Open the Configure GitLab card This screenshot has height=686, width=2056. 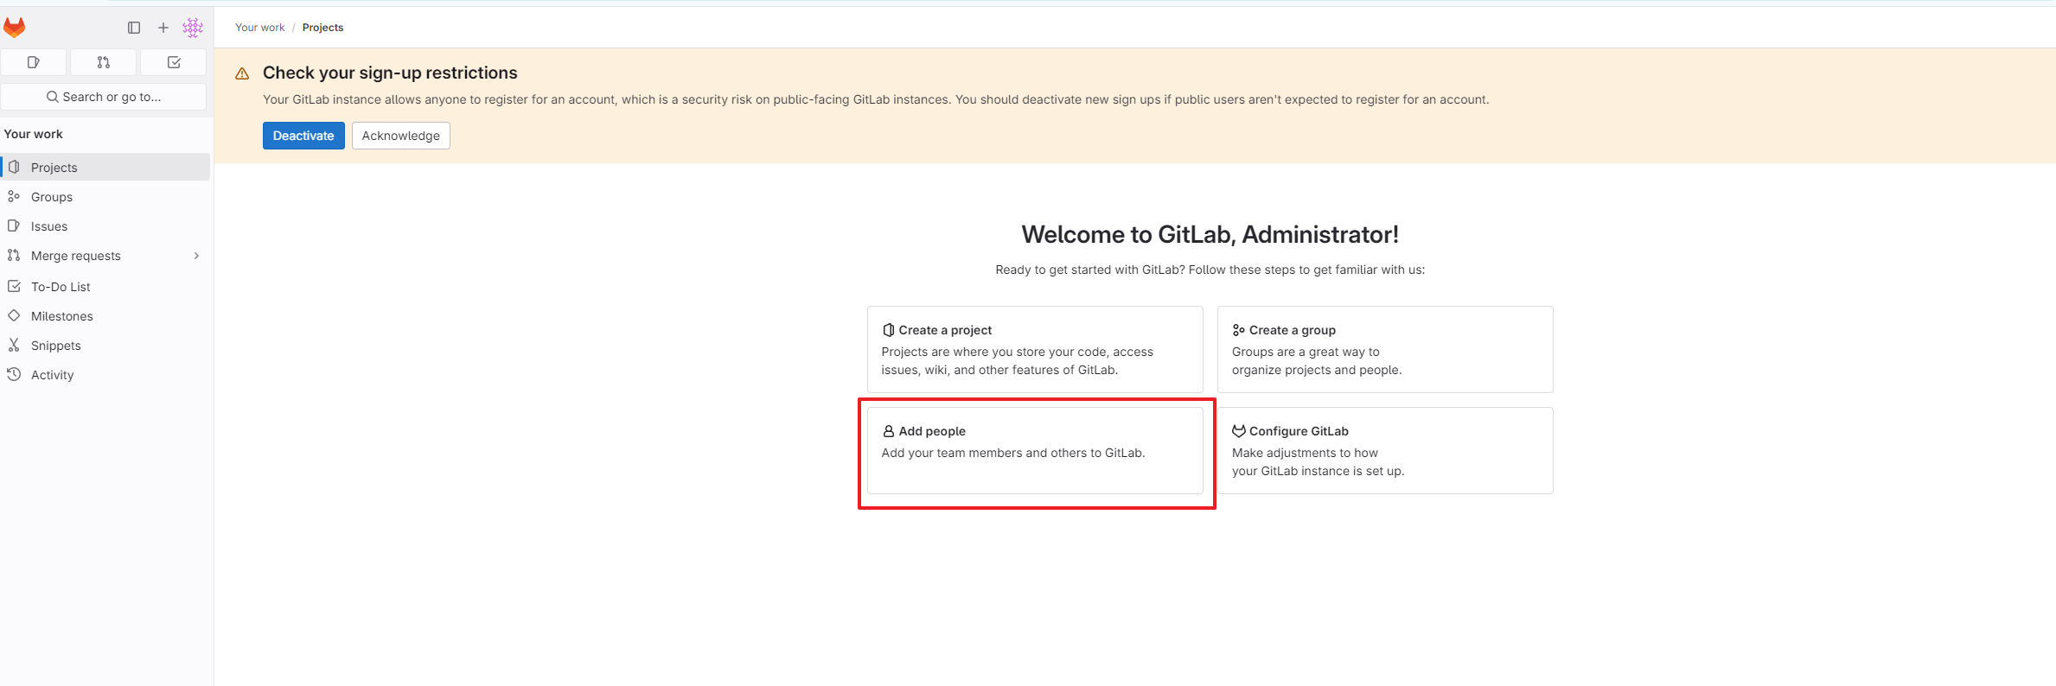(x=1385, y=450)
